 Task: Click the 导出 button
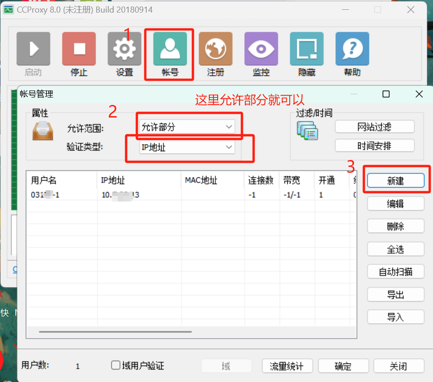pos(396,295)
